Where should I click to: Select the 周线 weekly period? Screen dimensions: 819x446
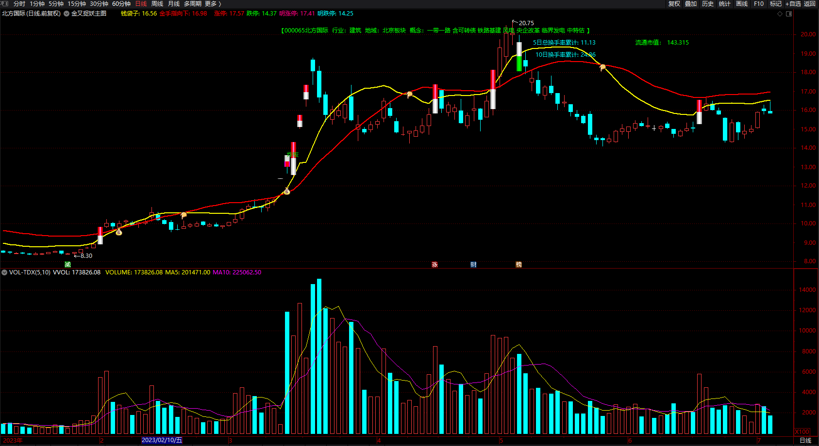(157, 4)
